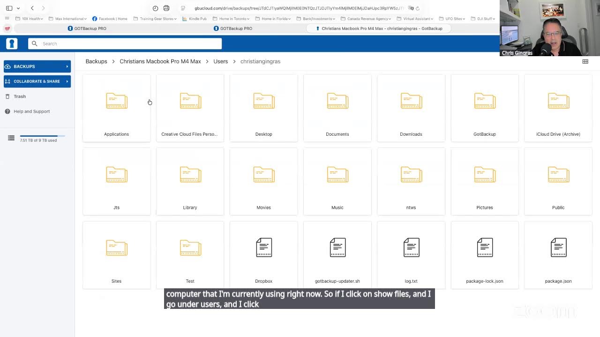Click the Chris Gingras webcam thumbnail
This screenshot has height=337, width=600.
coord(550,28)
